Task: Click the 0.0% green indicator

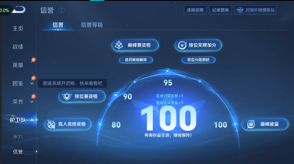Action: 5,10
